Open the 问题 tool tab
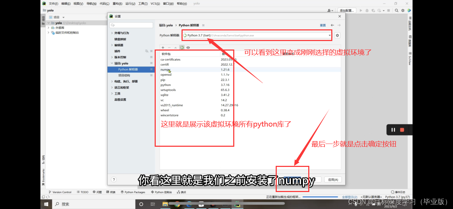453x209 pixels. coord(97,192)
